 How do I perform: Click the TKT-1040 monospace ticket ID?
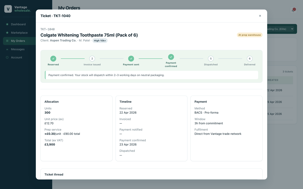pyautogui.click(x=47, y=29)
